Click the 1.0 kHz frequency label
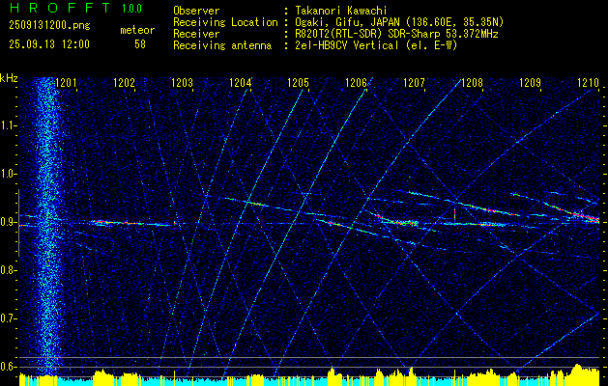The image size is (608, 386). point(9,174)
